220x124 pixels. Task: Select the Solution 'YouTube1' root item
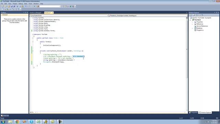pyautogui.click(x=201, y=18)
